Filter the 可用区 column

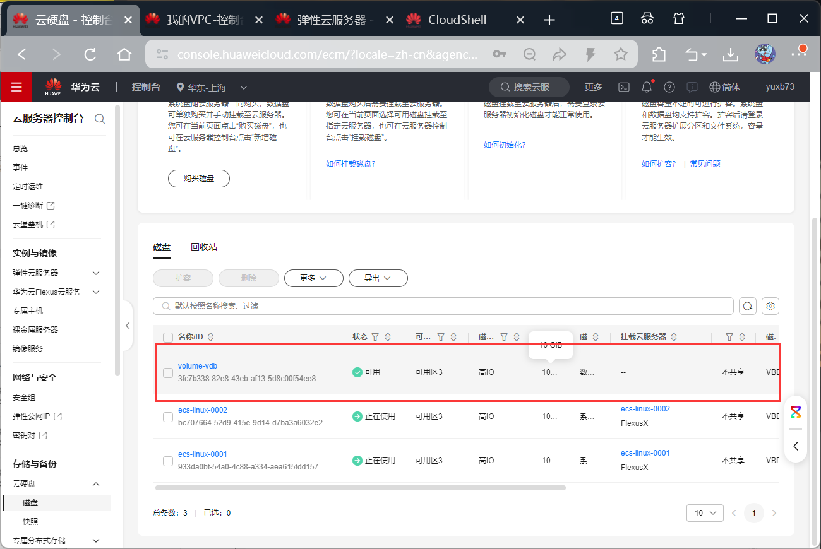pyautogui.click(x=441, y=337)
